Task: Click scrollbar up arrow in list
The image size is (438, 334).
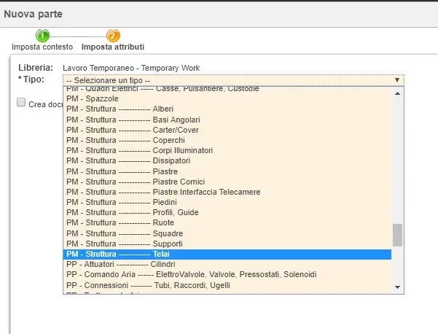Action: [397, 93]
